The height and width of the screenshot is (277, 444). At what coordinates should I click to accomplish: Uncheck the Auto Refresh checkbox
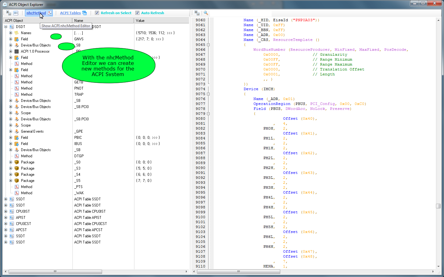point(138,13)
